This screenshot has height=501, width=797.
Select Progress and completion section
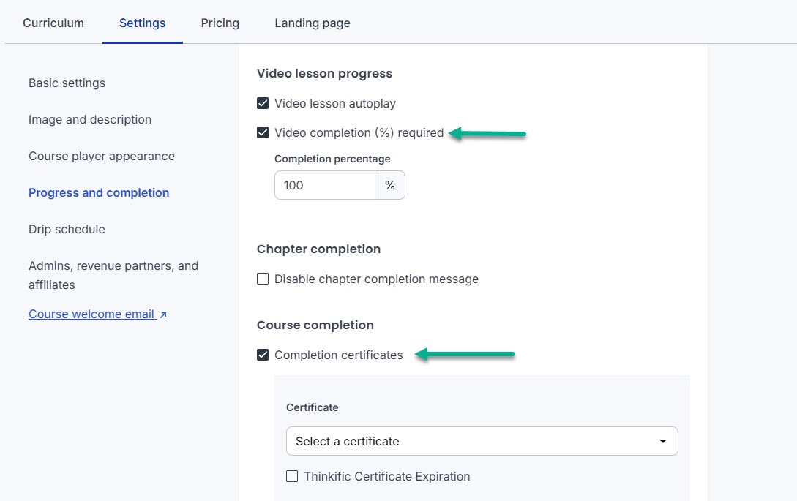[99, 192]
